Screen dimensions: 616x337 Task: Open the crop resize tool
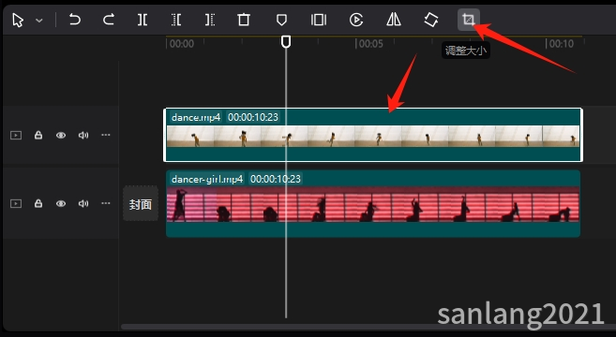point(468,20)
